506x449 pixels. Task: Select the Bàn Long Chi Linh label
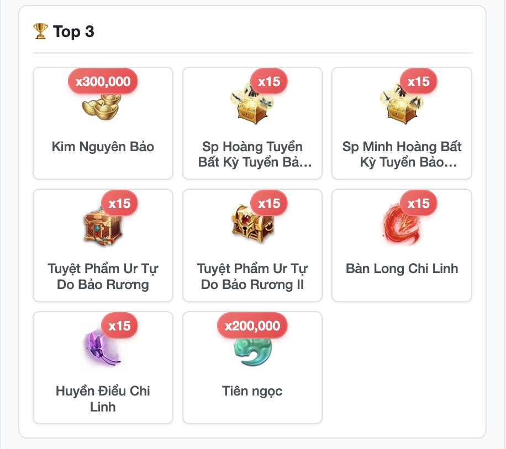[x=402, y=269]
